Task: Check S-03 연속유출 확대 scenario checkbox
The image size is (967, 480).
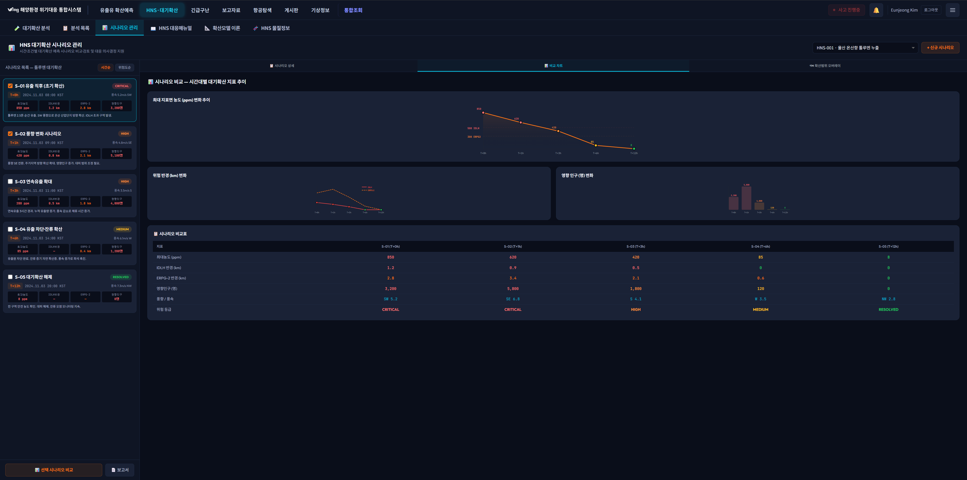Action: click(10, 182)
